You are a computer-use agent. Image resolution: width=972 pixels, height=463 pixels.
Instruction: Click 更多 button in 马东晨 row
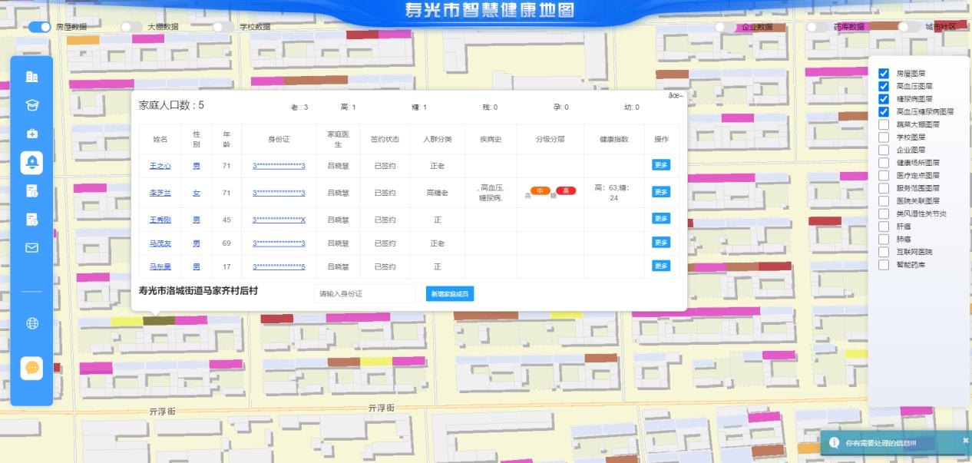click(661, 266)
